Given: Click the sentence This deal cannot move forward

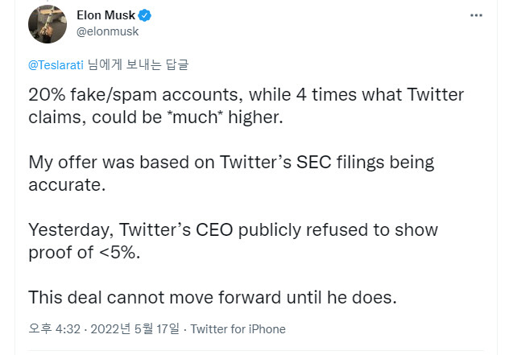Looking at the screenshot, I should (213, 296).
